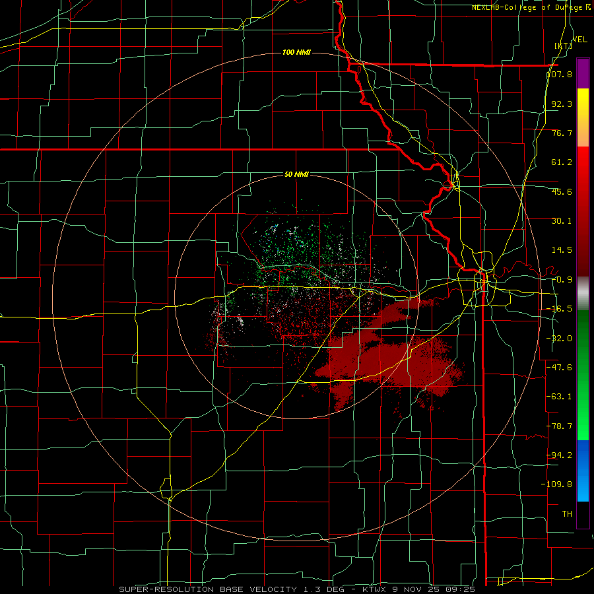Select the 76.7 velocity scale value

pyautogui.click(x=562, y=133)
